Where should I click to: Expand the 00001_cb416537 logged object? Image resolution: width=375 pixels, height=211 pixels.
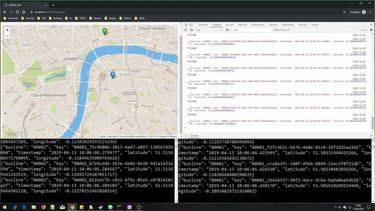(188, 122)
